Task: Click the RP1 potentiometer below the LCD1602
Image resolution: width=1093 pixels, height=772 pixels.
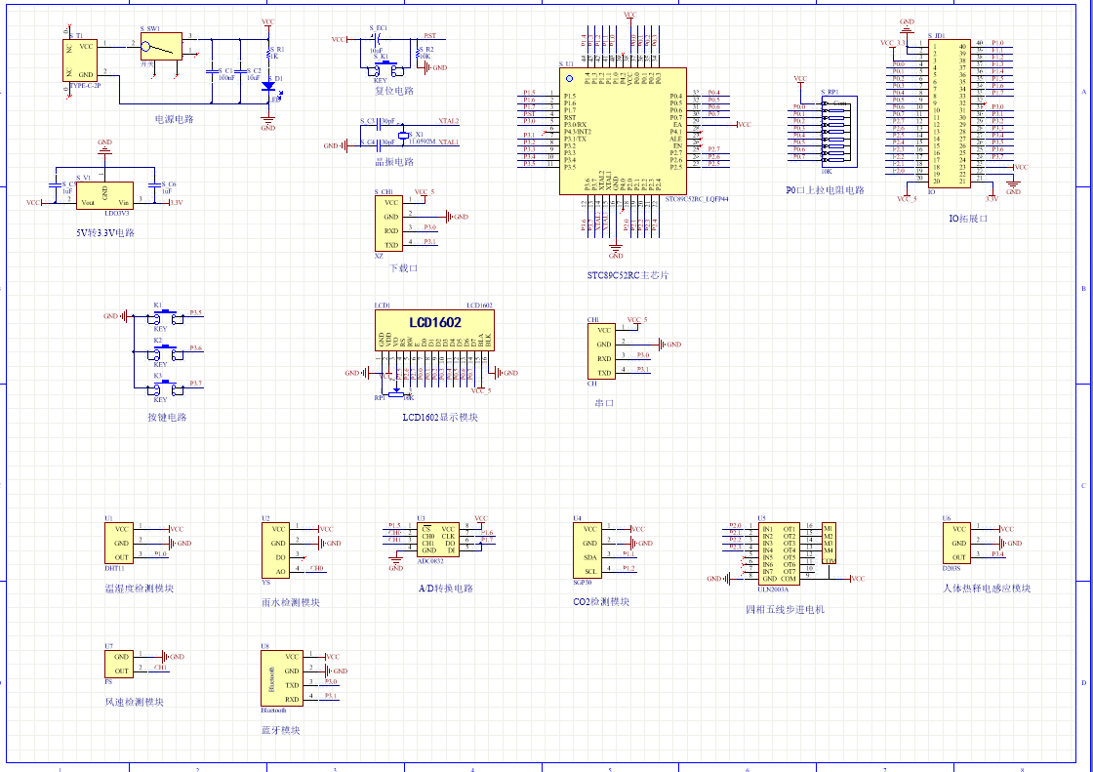Action: pyautogui.click(x=396, y=391)
